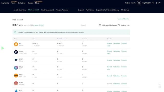
Task: Expand the Trade menu dropdown
Action: point(14,3)
